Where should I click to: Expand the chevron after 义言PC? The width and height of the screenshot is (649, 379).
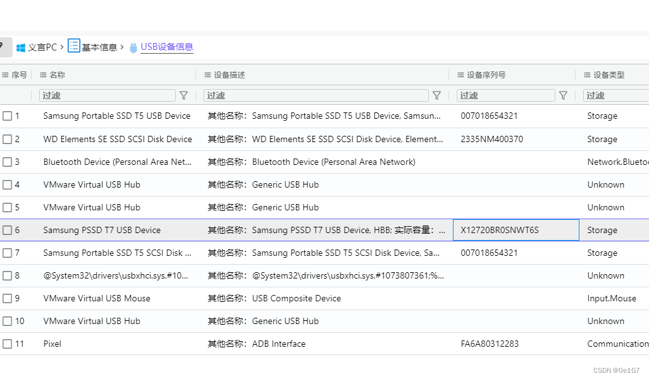coord(61,47)
